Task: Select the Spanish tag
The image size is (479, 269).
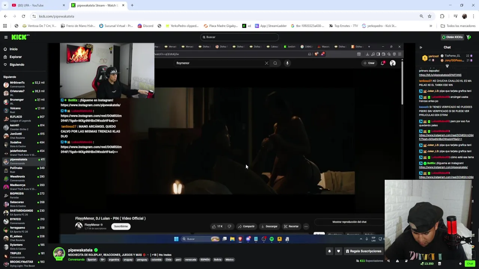Action: (92, 260)
